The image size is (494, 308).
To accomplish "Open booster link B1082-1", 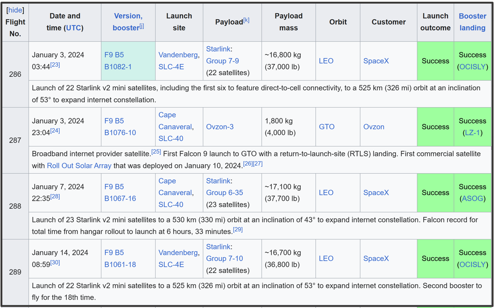I will tap(118, 67).
